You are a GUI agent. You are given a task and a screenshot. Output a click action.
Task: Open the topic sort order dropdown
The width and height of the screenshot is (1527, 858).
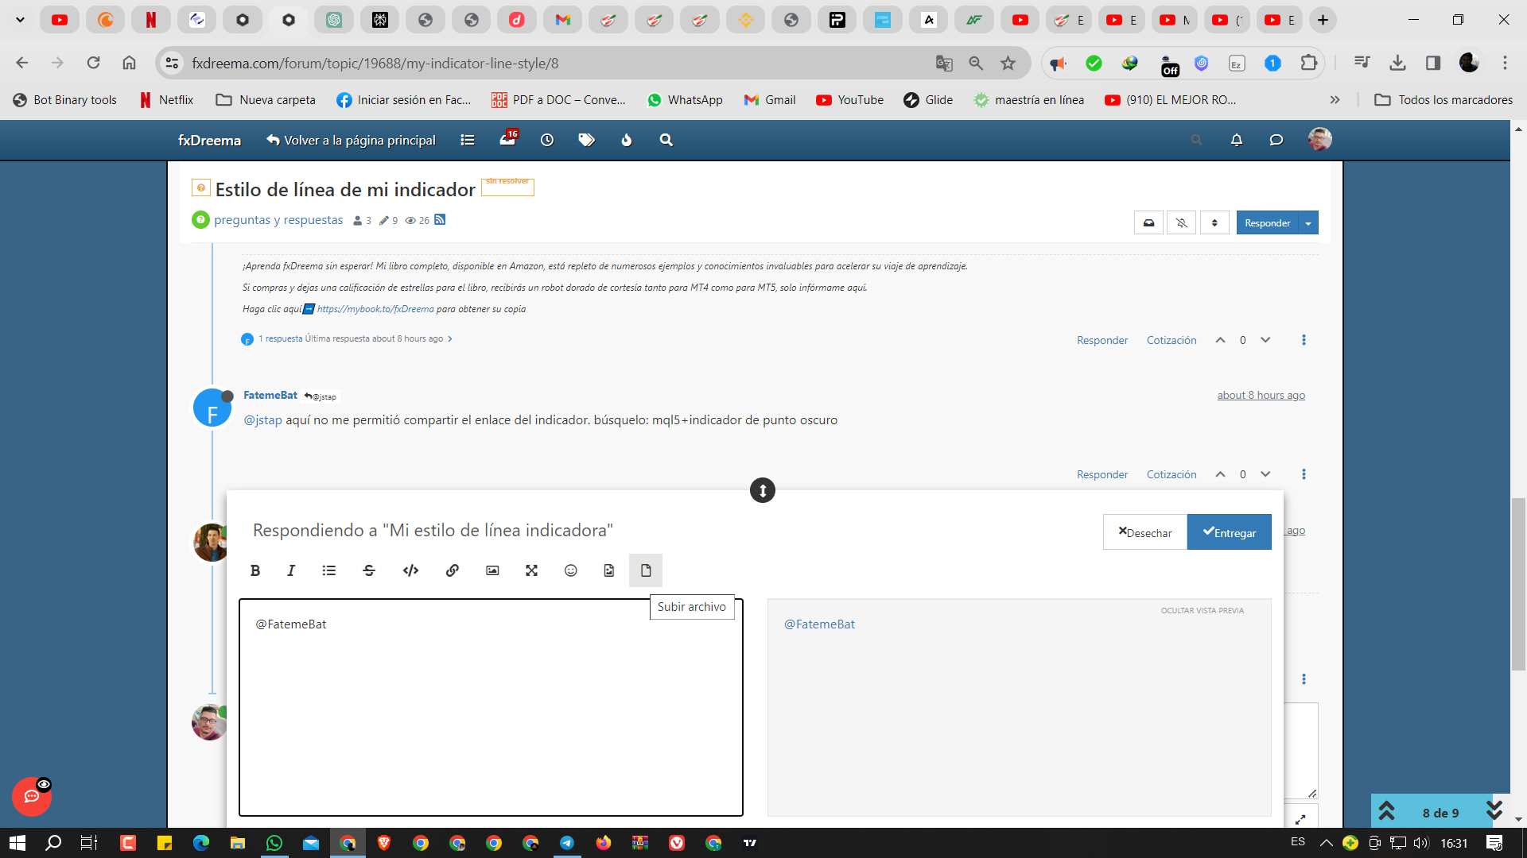(1214, 222)
